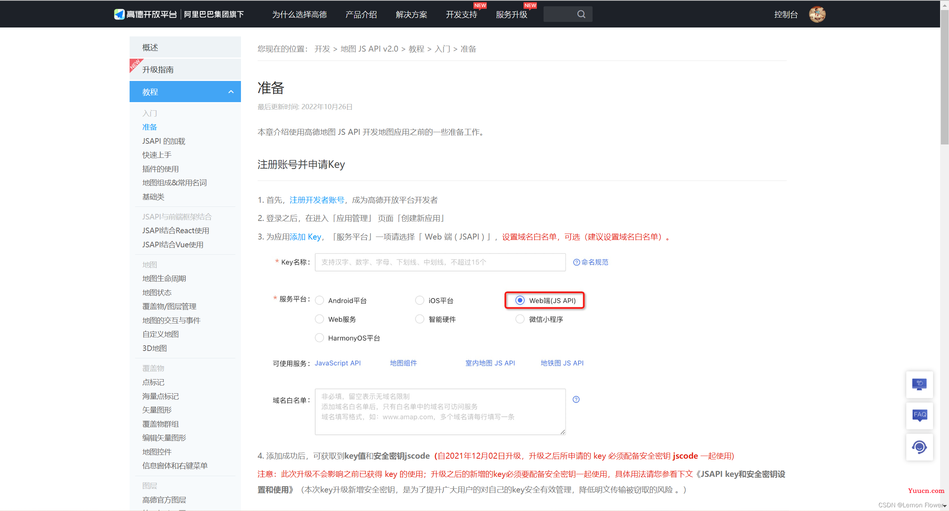Open the 室内地图 JS API link
The image size is (949, 511).
point(490,363)
